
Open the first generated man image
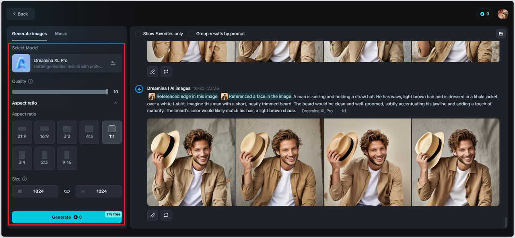[191, 162]
